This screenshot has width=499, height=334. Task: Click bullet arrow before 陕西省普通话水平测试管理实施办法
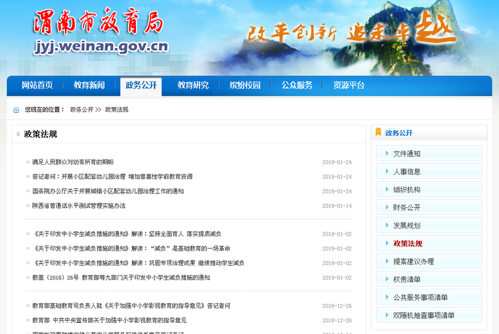tap(28, 206)
